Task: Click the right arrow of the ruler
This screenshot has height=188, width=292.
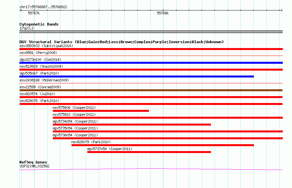Action: pyautogui.click(x=282, y=10)
